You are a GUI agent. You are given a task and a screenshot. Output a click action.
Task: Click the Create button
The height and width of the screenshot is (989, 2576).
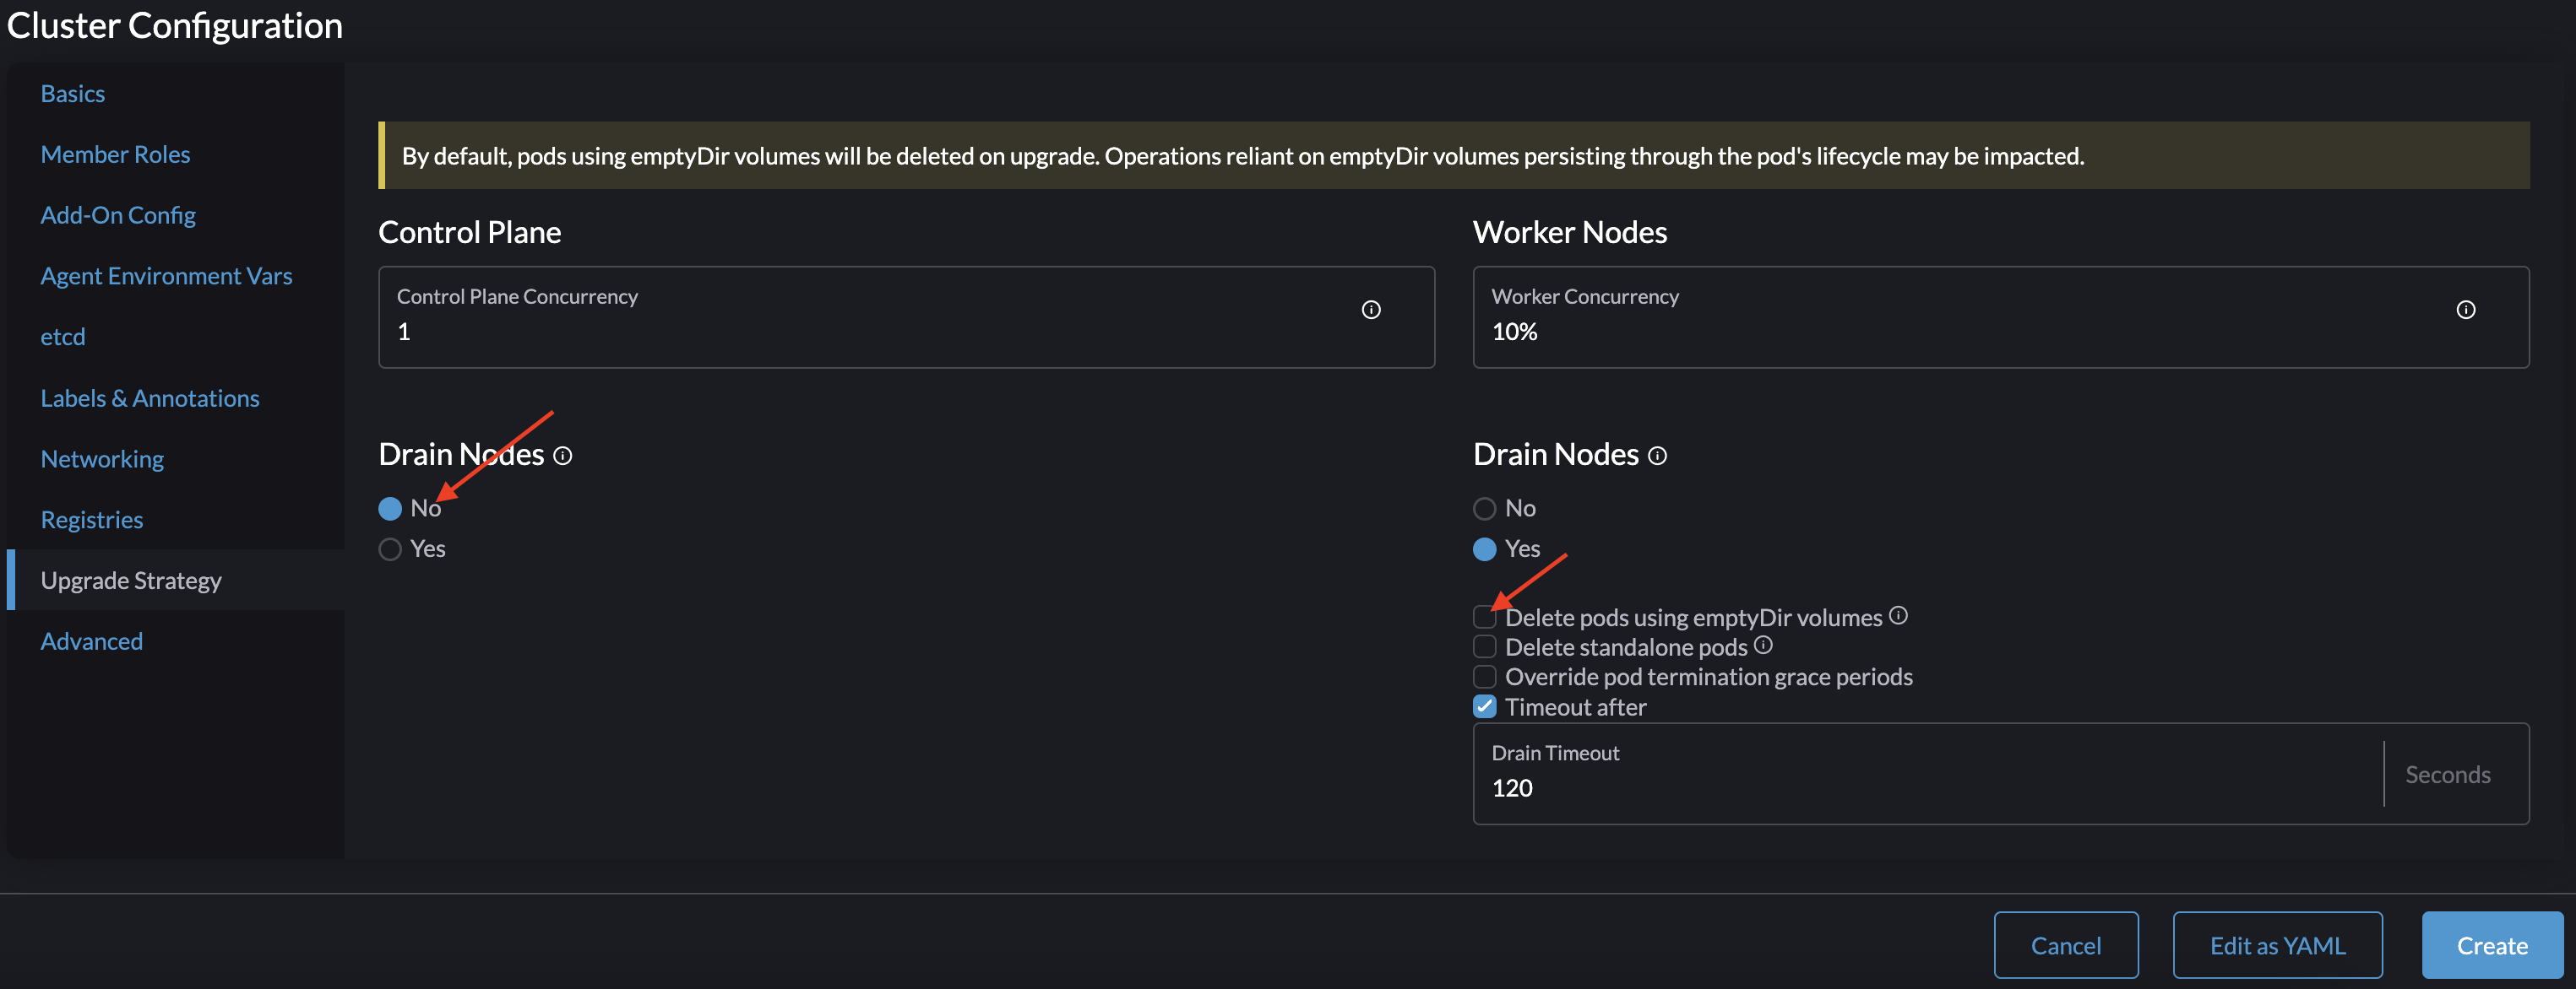[x=2492, y=944]
